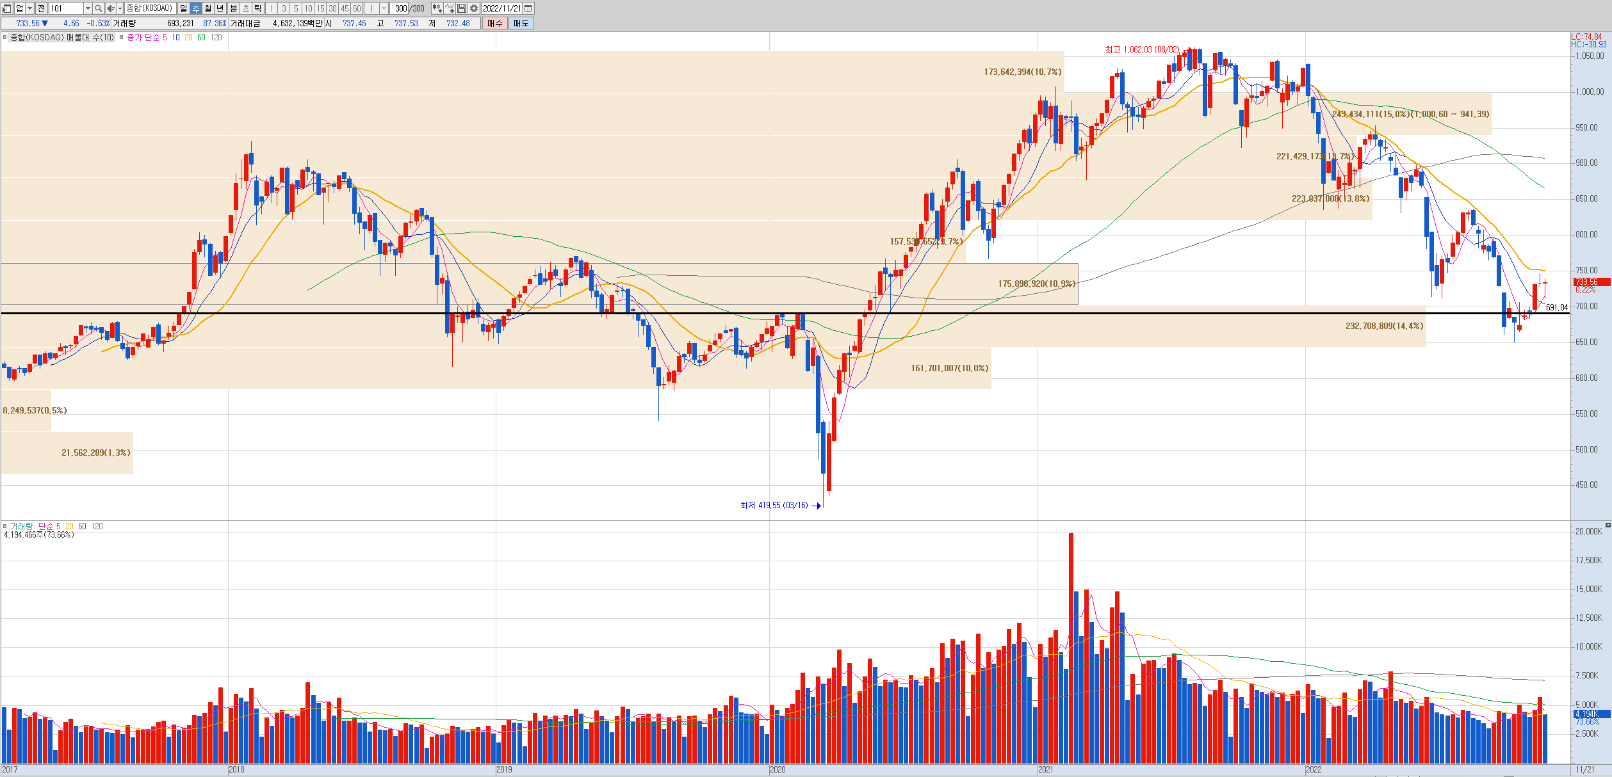Click the 종합(KOSDAQ) 매물대 수(10) indicator label
1612x777 pixels.
(62, 38)
